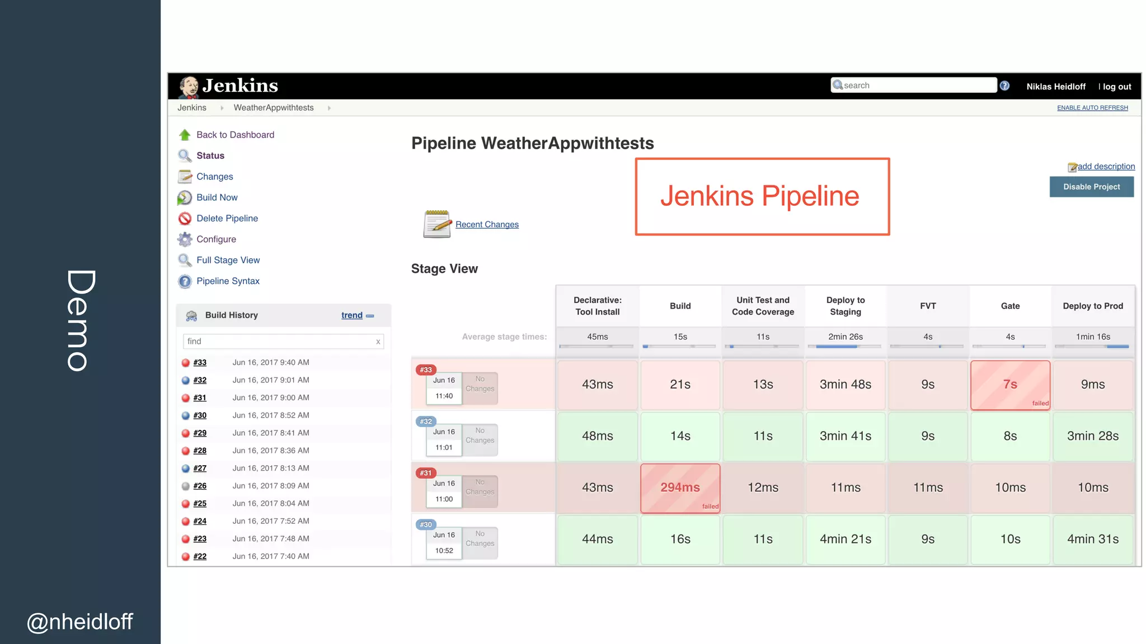Open the #32 build badge in Stage View
Image resolution: width=1146 pixels, height=644 pixels.
tap(426, 422)
